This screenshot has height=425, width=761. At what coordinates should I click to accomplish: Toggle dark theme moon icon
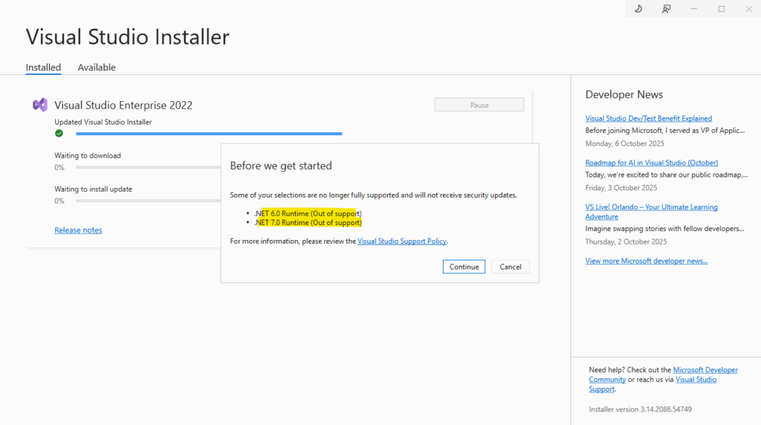point(638,9)
